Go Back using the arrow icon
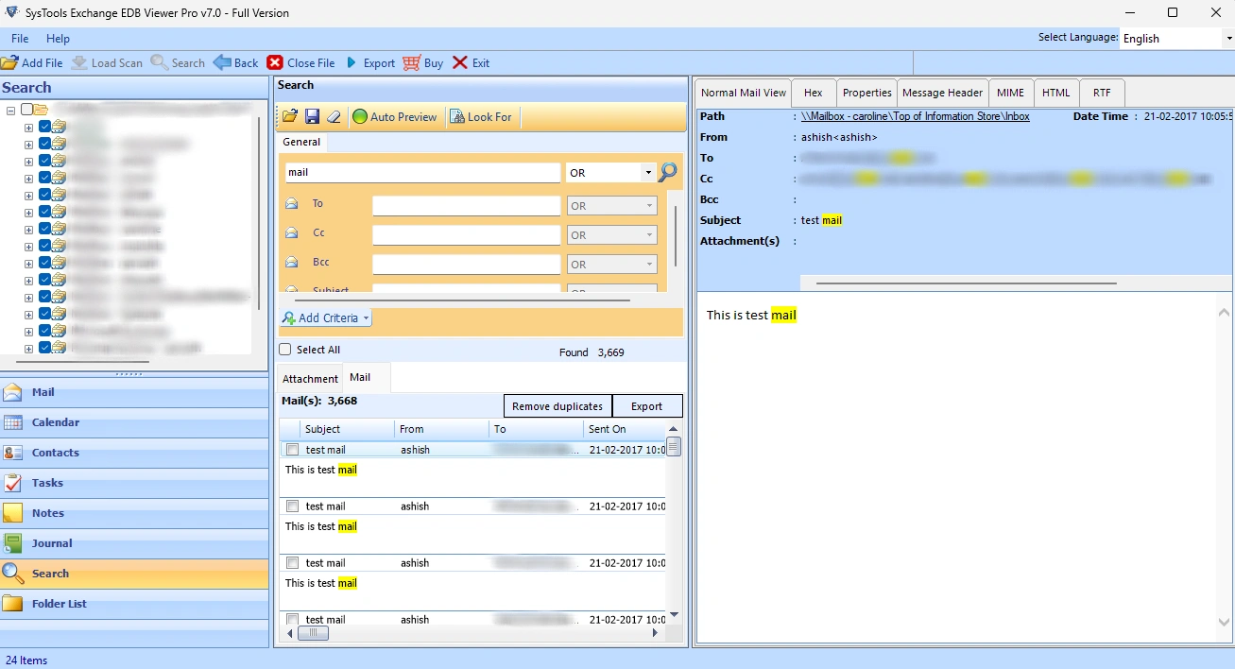This screenshot has height=669, width=1235. pyautogui.click(x=222, y=63)
